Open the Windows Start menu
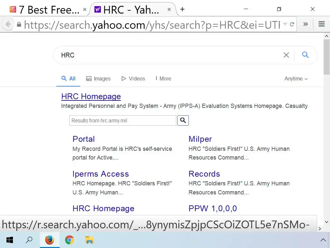This screenshot has width=330, height=248. (9, 240)
